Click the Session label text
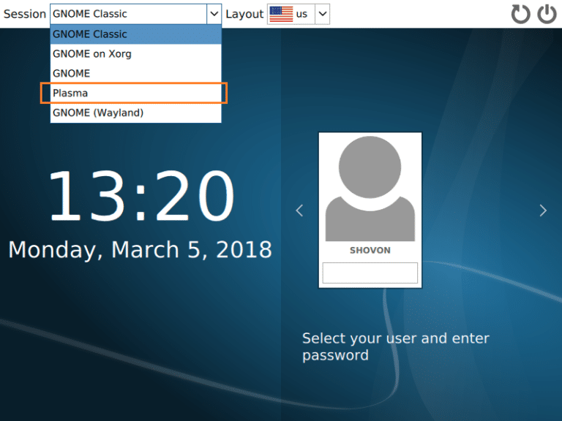This screenshot has width=562, height=421. (x=25, y=14)
